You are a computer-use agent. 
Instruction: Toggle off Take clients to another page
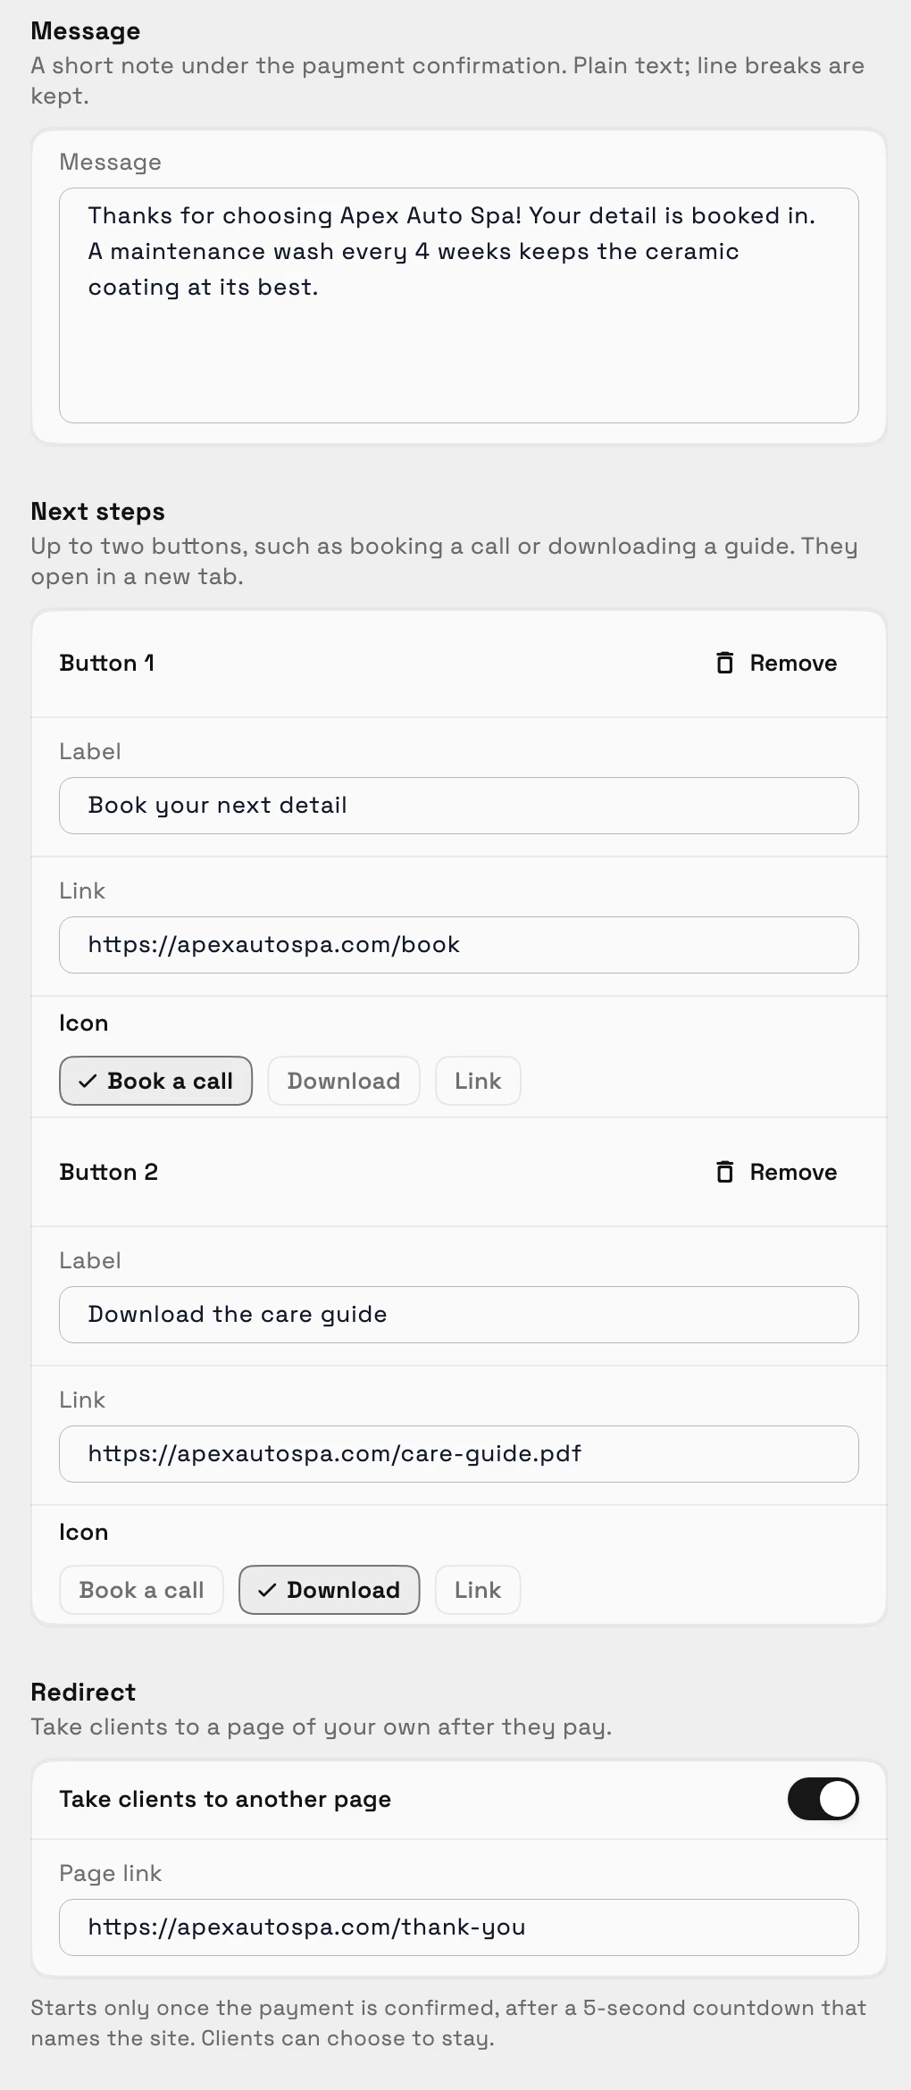tap(823, 1799)
